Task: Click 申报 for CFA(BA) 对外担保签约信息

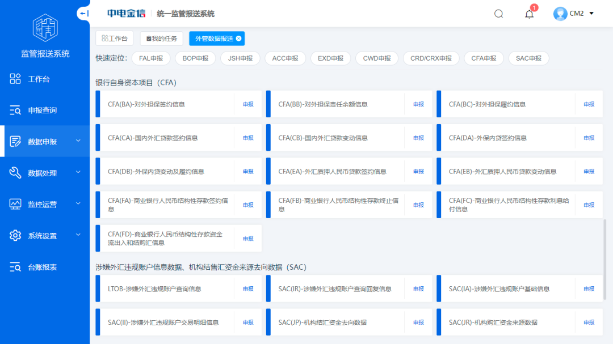Action: click(248, 104)
